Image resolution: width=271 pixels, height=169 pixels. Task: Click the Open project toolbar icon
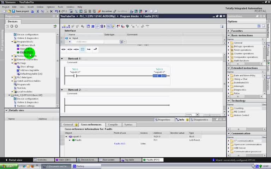tap(9, 11)
